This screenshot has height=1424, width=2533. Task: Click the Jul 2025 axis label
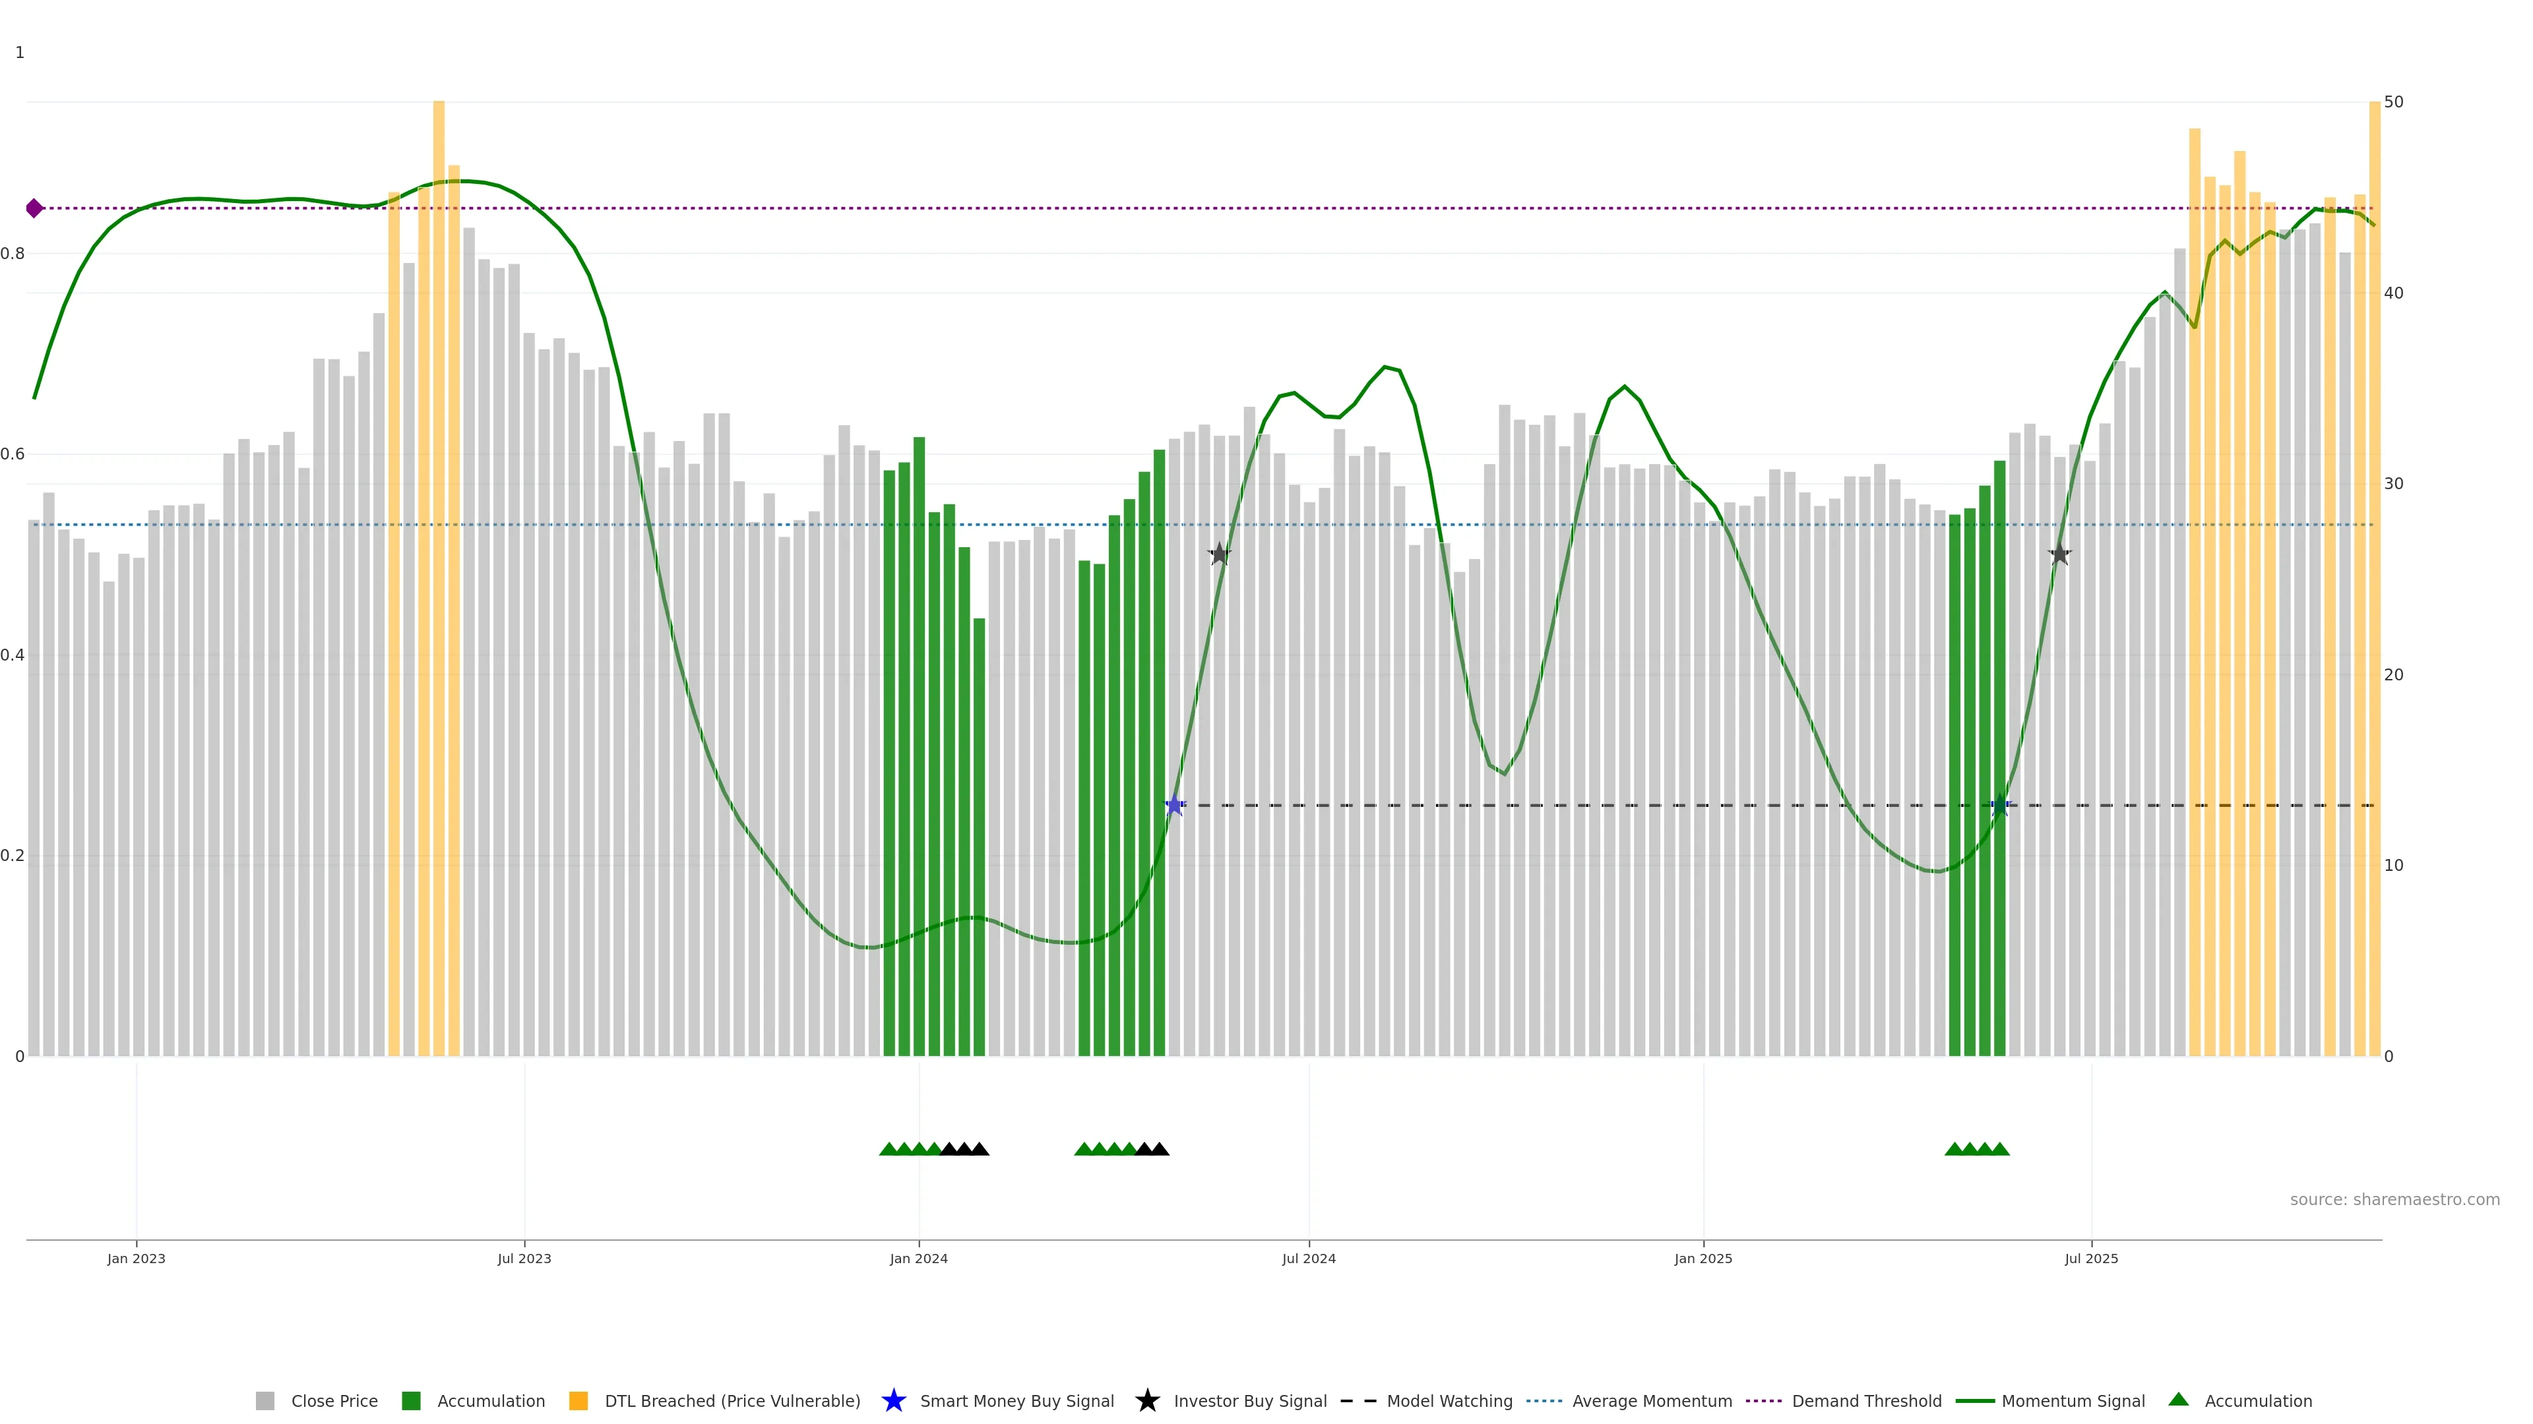(x=2090, y=1259)
